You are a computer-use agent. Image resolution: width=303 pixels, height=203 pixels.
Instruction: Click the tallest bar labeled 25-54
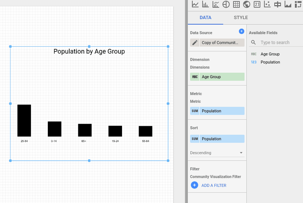coord(24,120)
